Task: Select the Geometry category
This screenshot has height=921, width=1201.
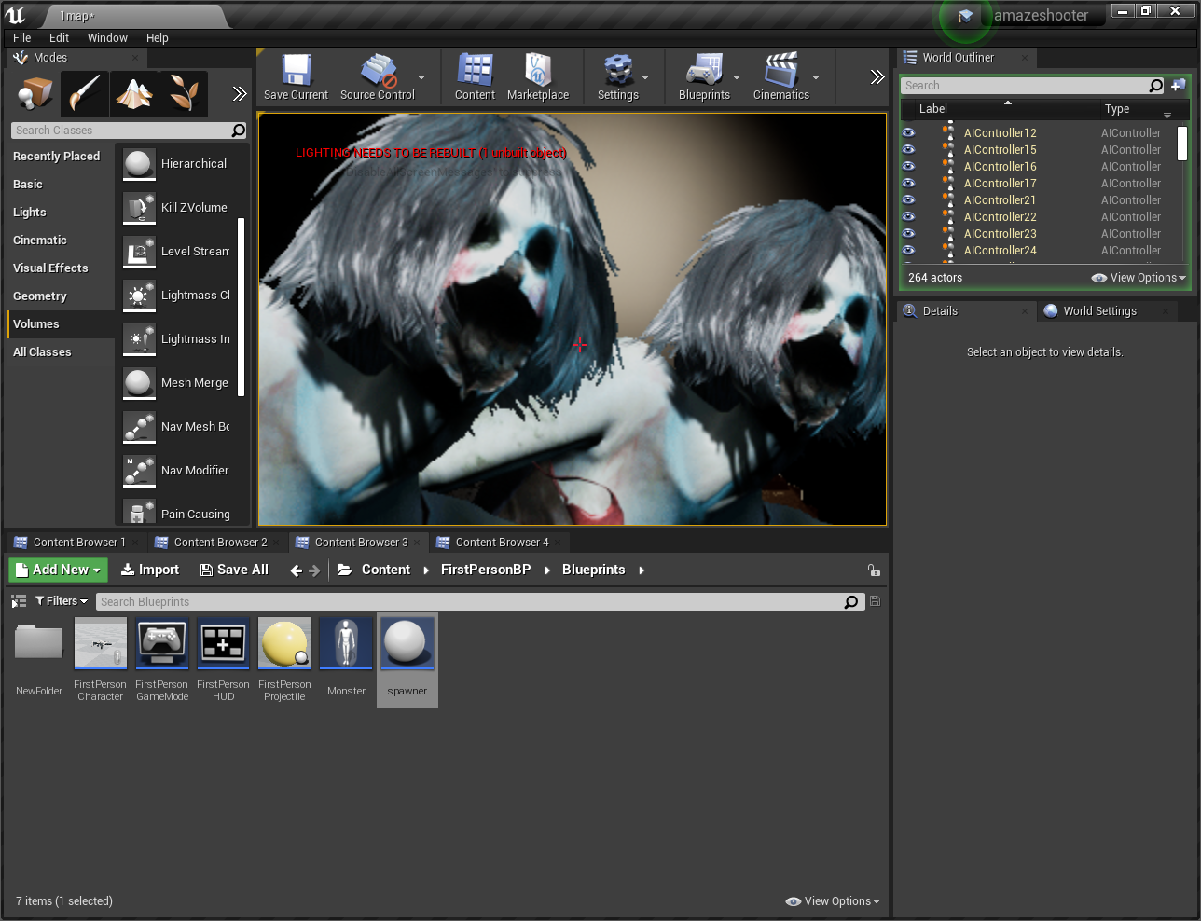Action: point(39,296)
